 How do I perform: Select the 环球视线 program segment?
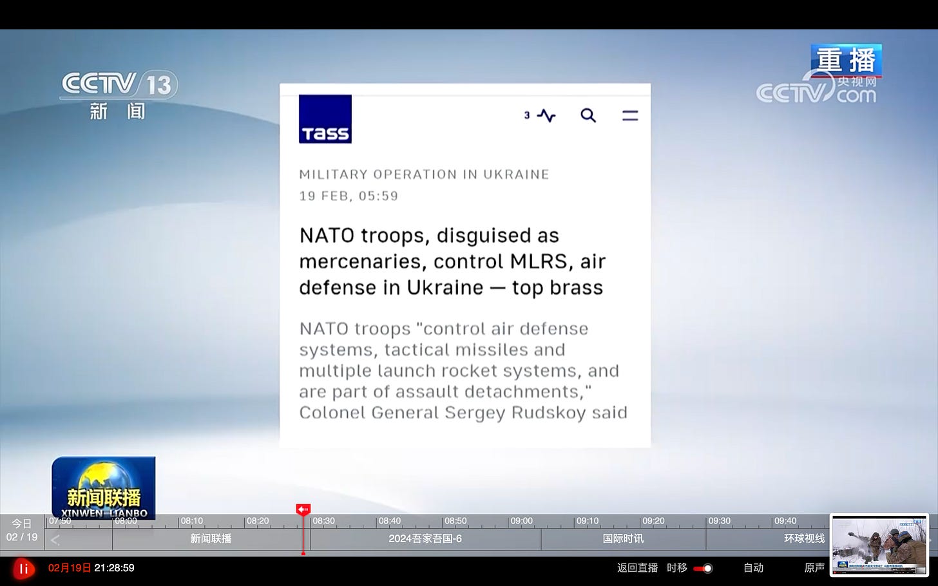click(804, 539)
